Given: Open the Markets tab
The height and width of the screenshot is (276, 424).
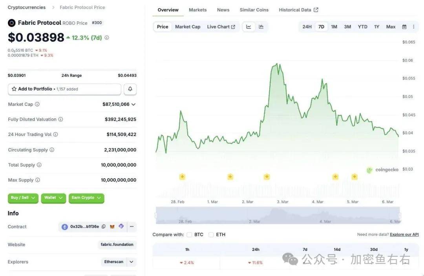Looking at the screenshot, I should 197,10.
